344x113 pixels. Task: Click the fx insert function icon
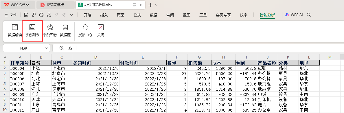[x=70, y=48]
